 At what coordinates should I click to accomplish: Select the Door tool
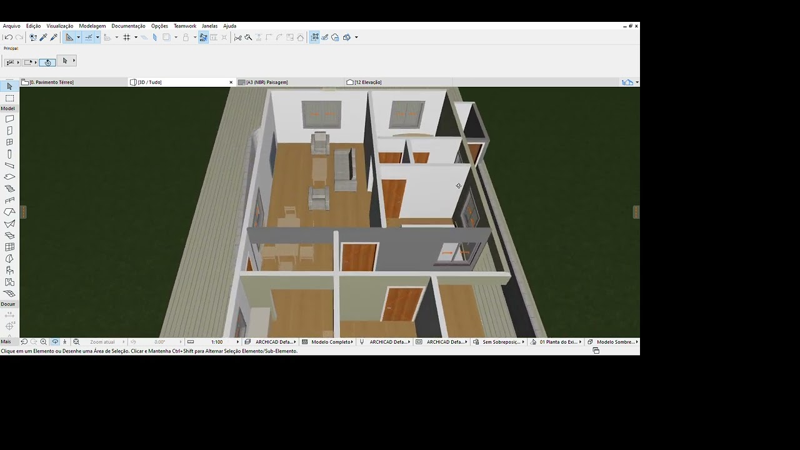(x=9, y=131)
